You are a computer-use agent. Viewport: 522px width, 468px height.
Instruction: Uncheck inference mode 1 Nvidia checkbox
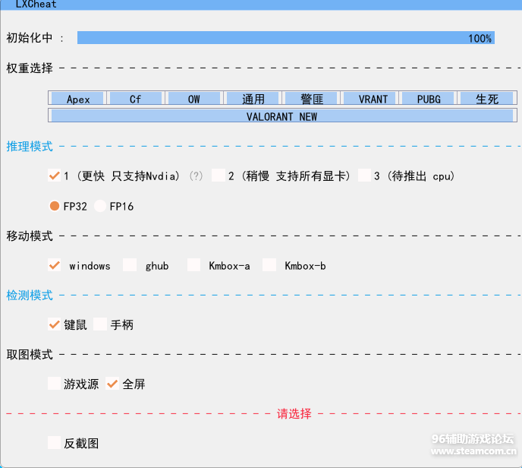54,175
